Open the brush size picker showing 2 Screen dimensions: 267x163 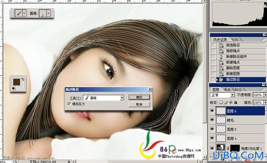(43, 13)
